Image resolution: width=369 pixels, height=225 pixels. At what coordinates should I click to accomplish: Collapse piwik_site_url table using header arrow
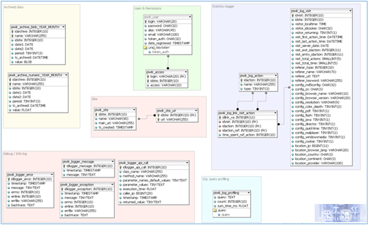click(x=196, y=110)
